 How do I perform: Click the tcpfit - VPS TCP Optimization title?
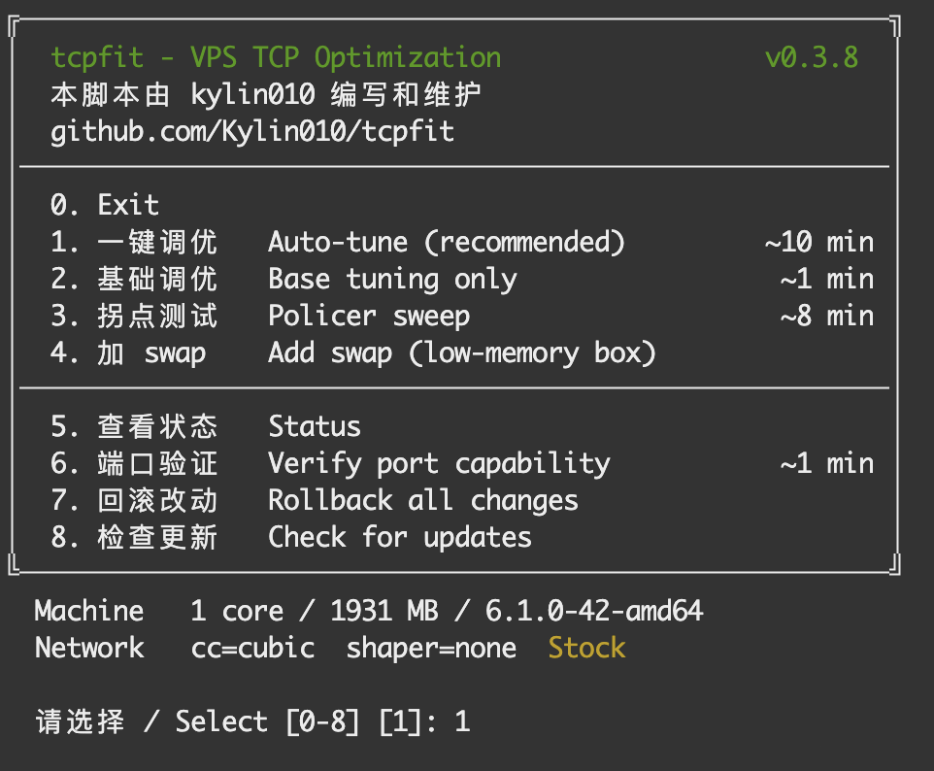tap(276, 58)
